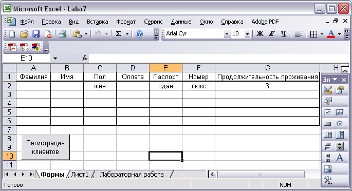Paste using the clipboard icon
Screen dimensions: 352x191
78,34
